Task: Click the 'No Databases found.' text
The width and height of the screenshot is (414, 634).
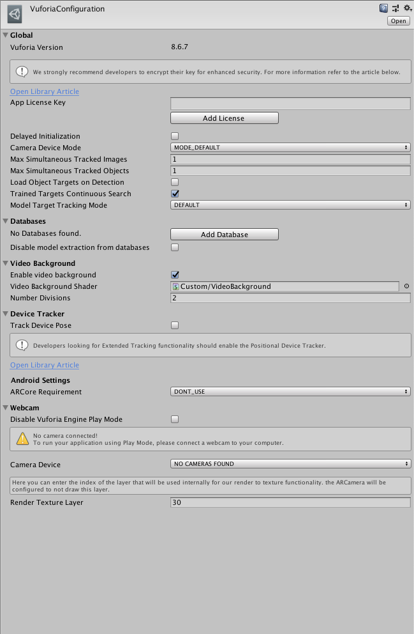Action: (x=45, y=233)
